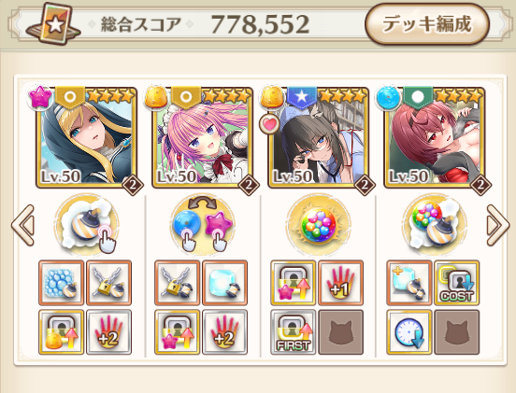The width and height of the screenshot is (516, 393).
Task: Select the glasses nurse character card
Action: click(318, 137)
